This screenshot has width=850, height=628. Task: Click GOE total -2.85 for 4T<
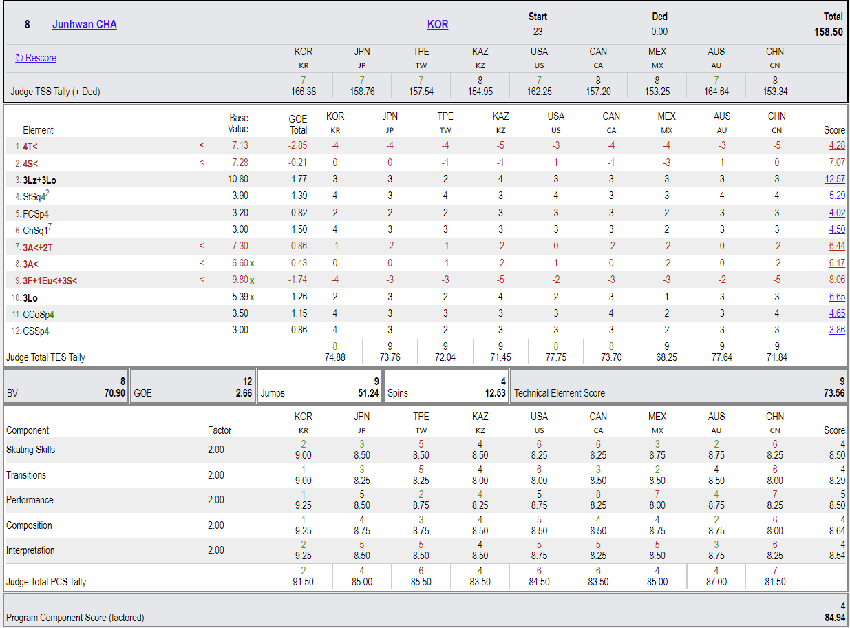click(297, 145)
